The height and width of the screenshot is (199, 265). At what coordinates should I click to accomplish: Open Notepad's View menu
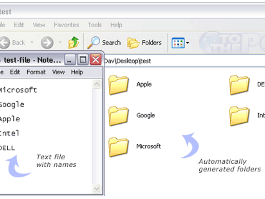(x=58, y=72)
